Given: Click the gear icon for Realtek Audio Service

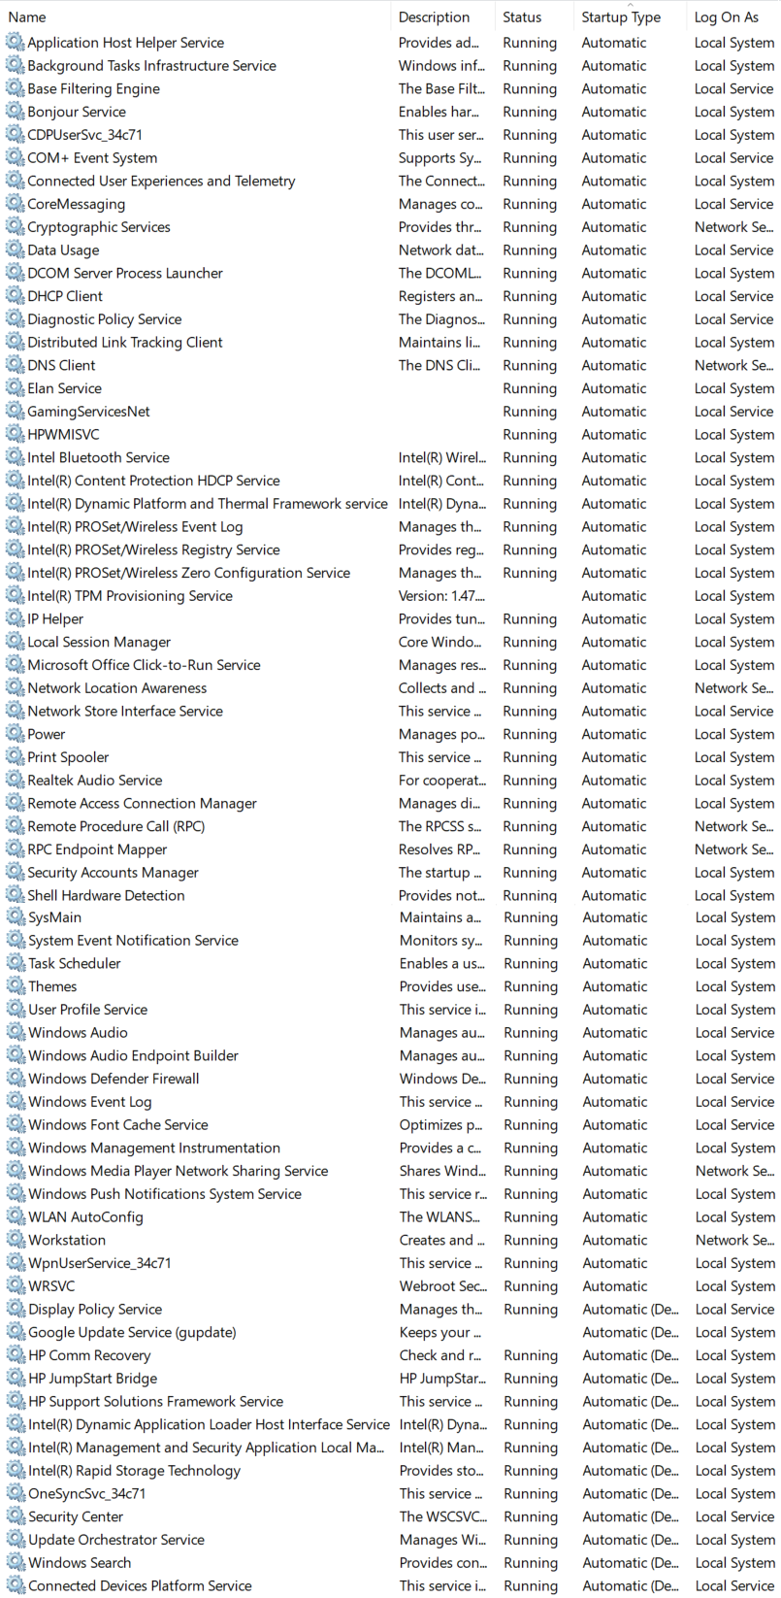Looking at the screenshot, I should point(15,780).
